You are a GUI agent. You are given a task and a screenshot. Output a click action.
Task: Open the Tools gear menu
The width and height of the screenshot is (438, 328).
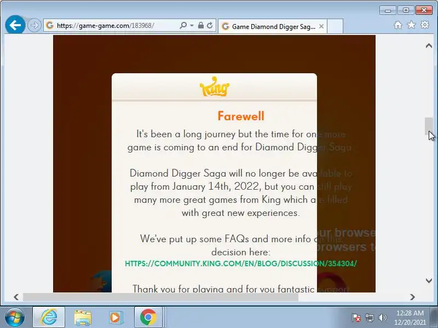(x=425, y=25)
